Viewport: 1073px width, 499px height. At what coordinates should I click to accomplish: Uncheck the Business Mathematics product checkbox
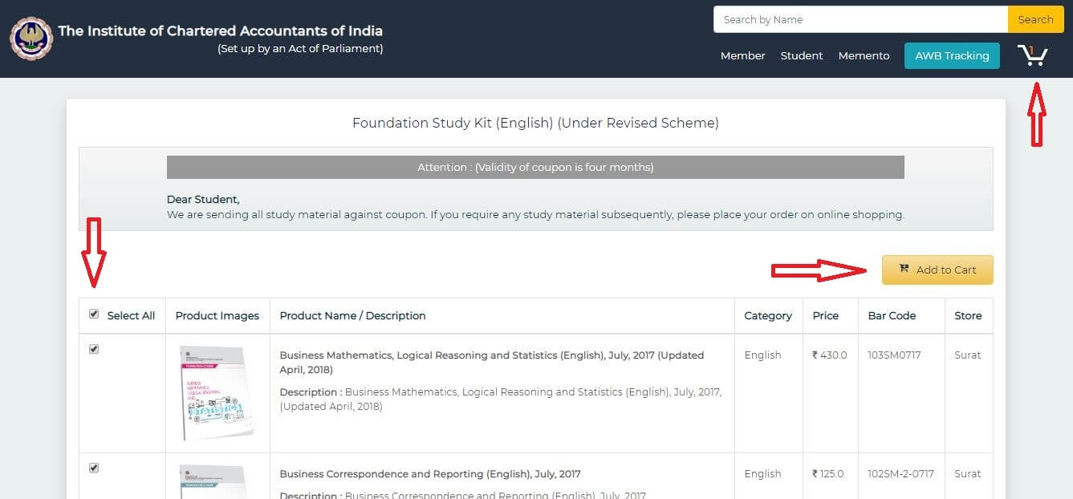[94, 349]
